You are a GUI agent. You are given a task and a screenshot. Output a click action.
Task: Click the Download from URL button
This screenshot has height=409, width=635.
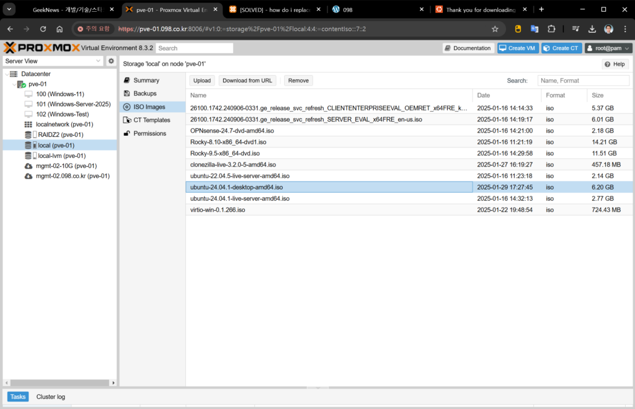(247, 81)
